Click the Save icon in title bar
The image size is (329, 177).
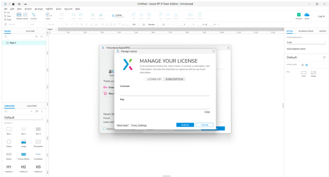click(13, 4)
